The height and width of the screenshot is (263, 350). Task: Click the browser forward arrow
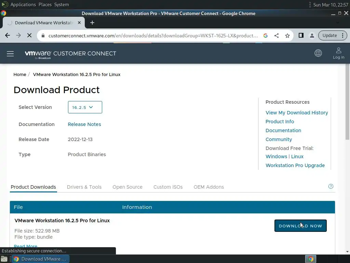[x=18, y=36]
